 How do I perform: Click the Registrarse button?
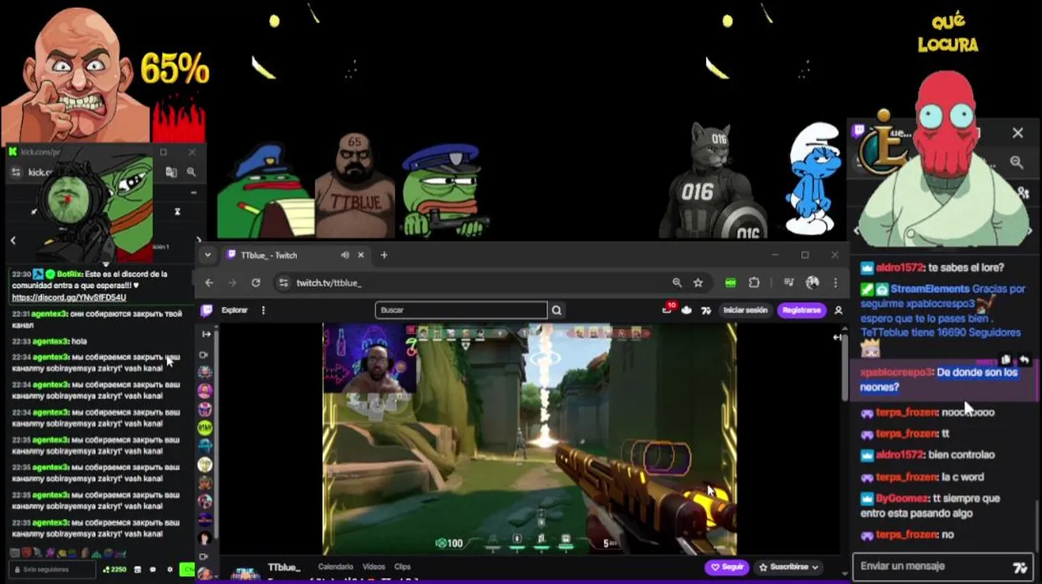pyautogui.click(x=801, y=310)
